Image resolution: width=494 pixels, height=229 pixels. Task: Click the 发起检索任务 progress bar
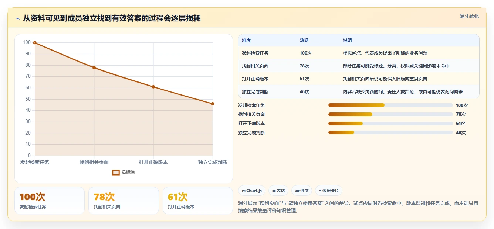(390, 105)
